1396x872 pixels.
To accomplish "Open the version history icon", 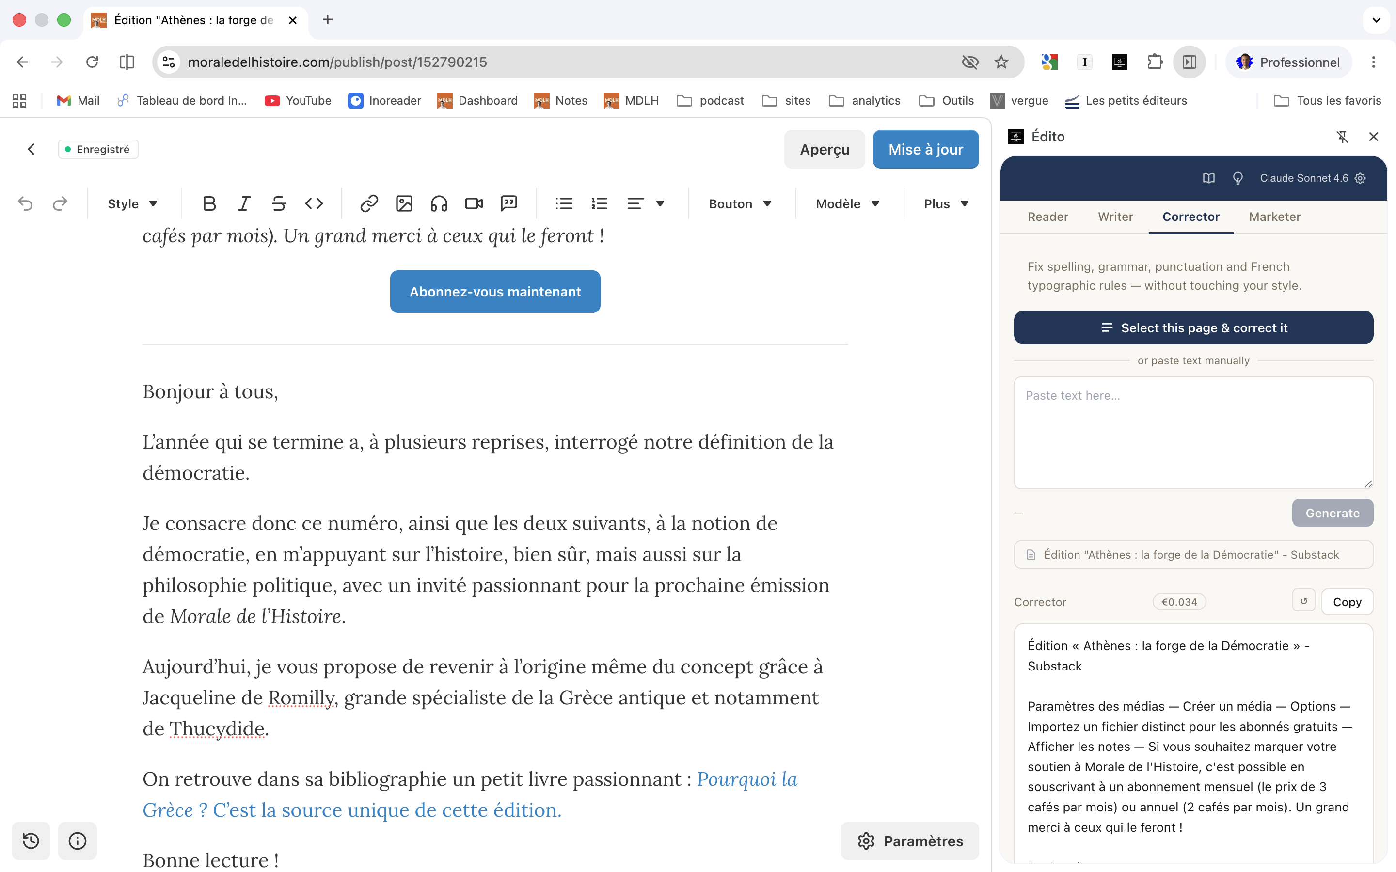I will pos(31,841).
